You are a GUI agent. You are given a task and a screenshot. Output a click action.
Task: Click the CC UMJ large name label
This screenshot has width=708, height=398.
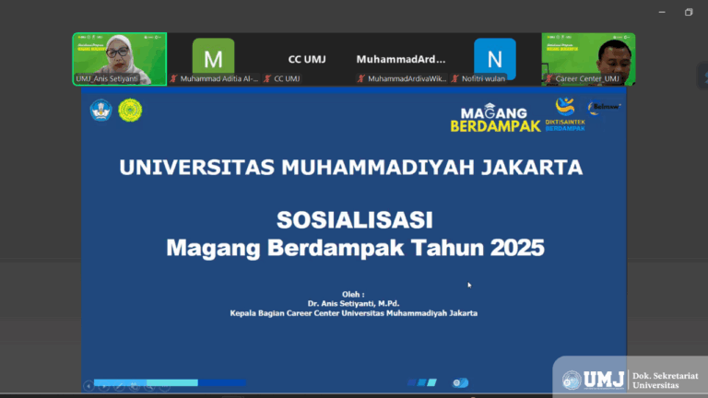pos(307,59)
